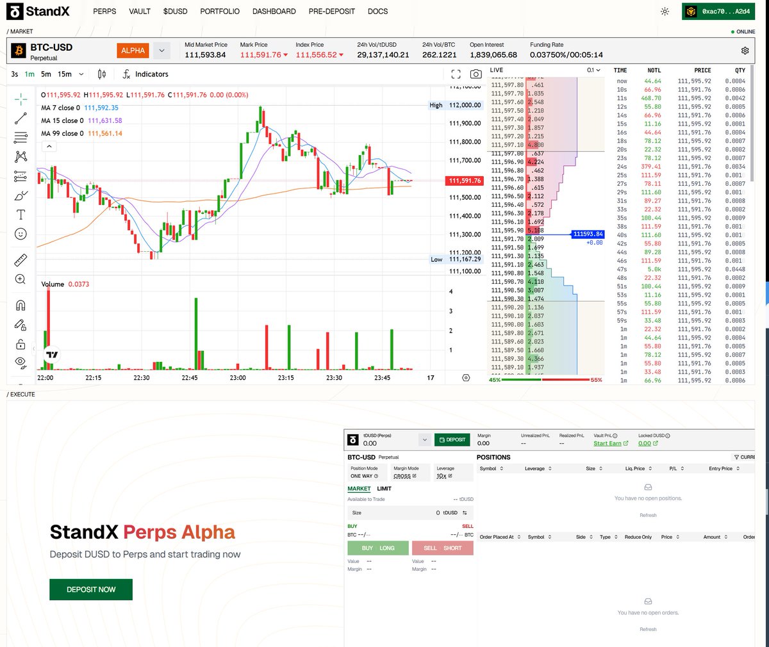Select the 5m chart interval

tap(46, 74)
